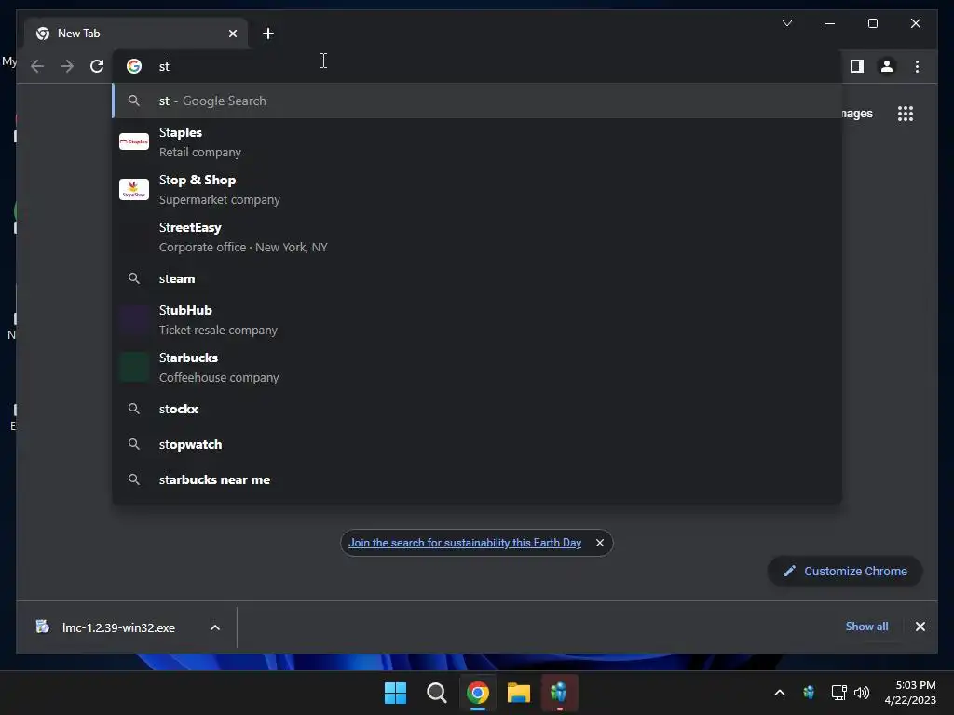The width and height of the screenshot is (954, 715).
Task: Select the stopwatch search suggestion
Action: (477, 444)
